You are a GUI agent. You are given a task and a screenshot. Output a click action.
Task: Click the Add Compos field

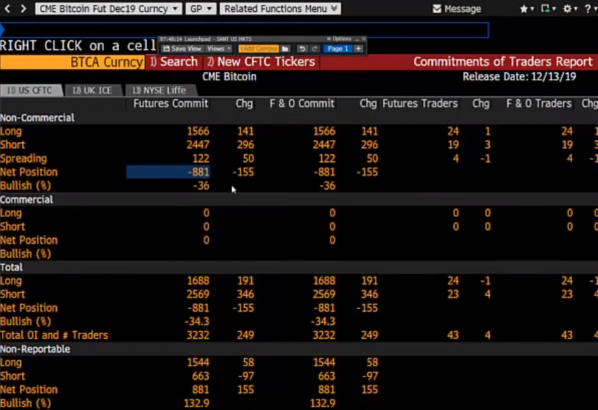[259, 48]
